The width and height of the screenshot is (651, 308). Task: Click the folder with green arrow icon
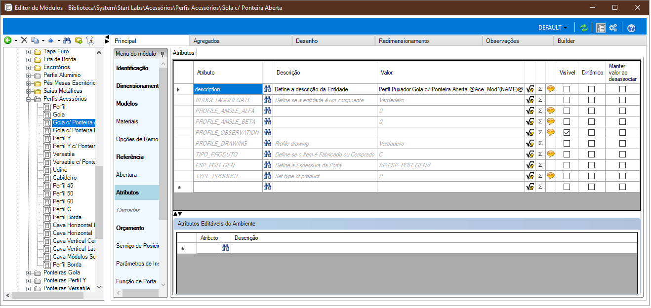pyautogui.click(x=79, y=40)
